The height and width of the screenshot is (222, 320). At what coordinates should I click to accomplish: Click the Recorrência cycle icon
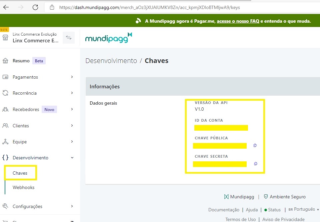(x=5, y=93)
